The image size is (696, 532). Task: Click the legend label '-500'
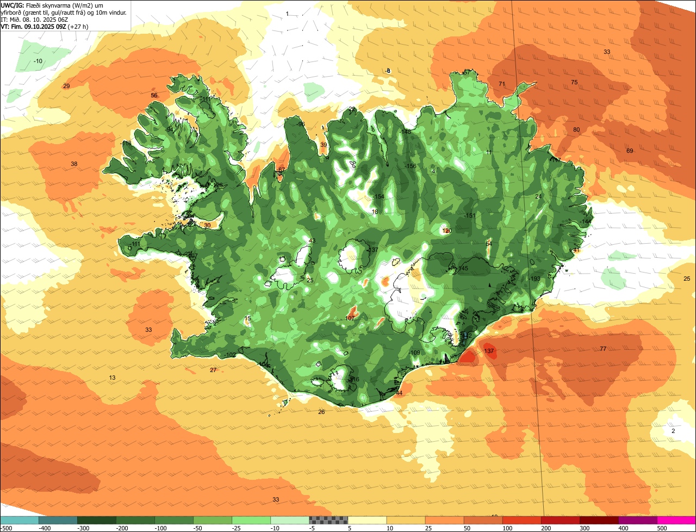pos(7,528)
